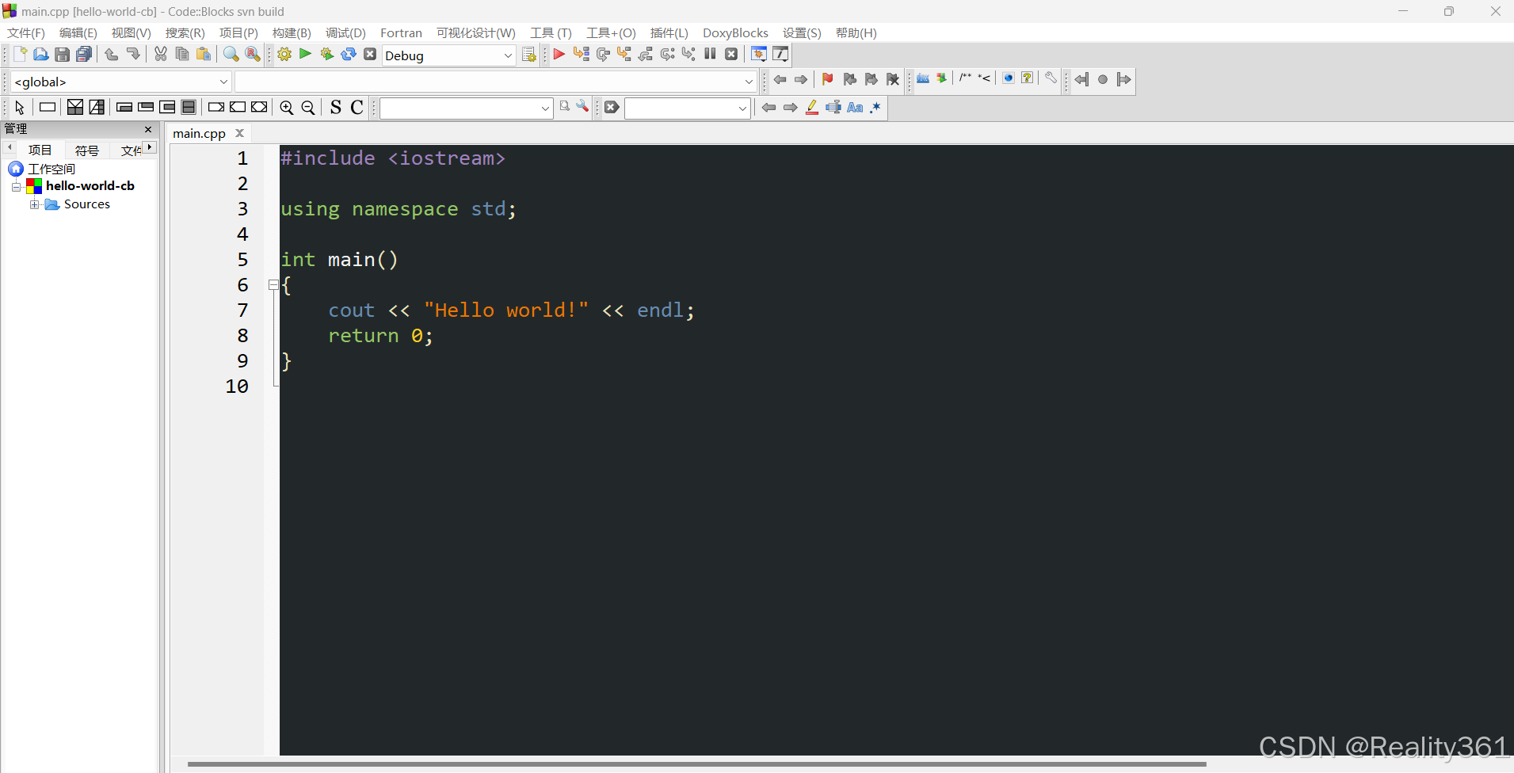Click the zoom in magnifier icon
Image resolution: width=1514 pixels, height=773 pixels.
click(x=287, y=108)
